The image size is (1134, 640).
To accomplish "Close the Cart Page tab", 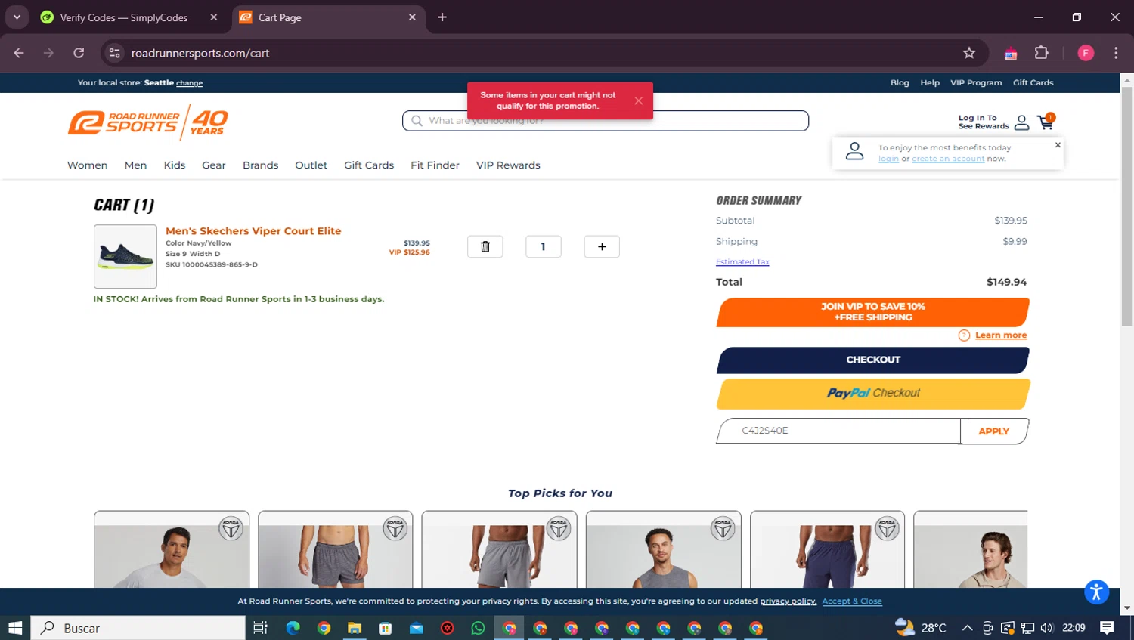I will [x=412, y=17].
